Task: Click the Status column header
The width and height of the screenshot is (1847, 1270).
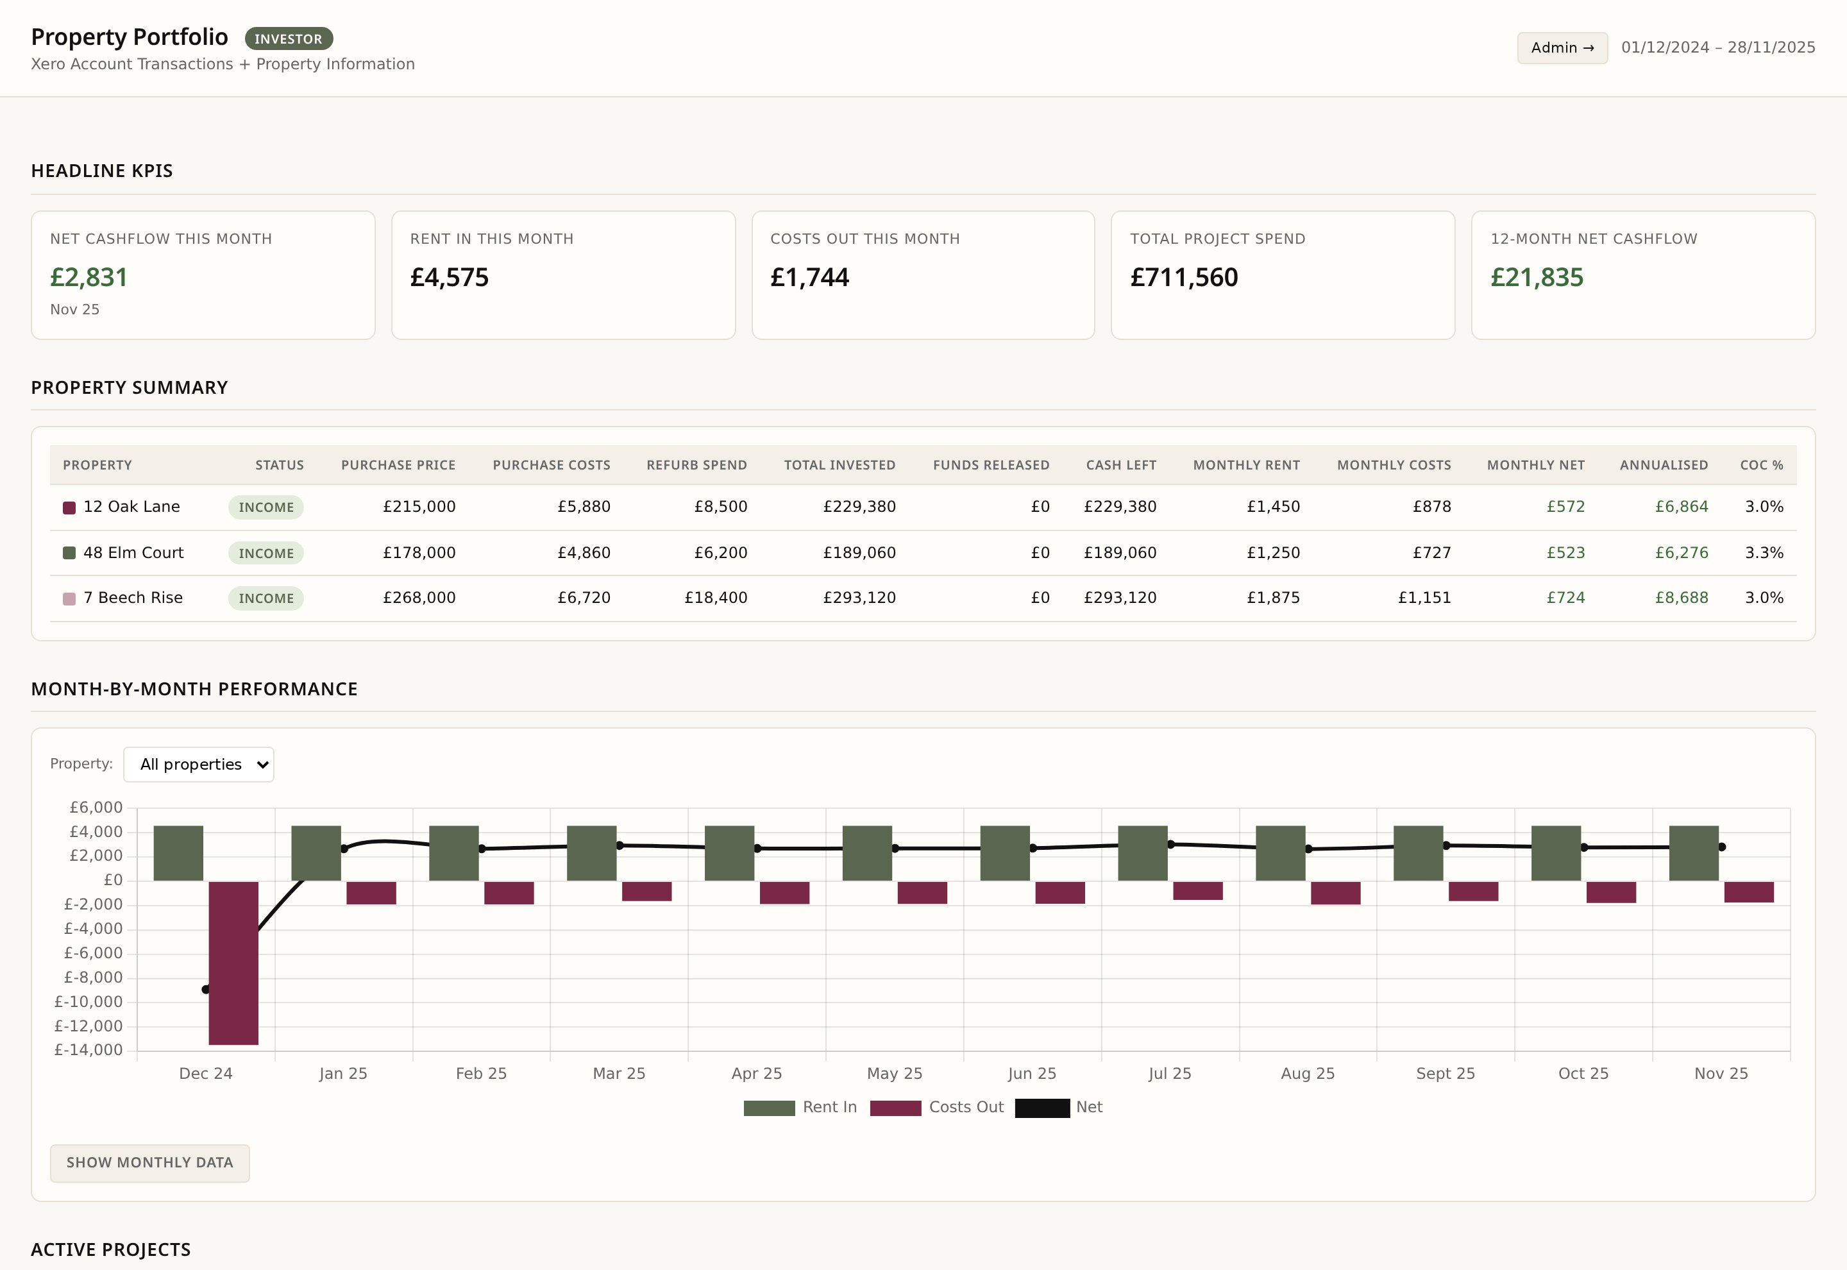Action: 279,465
